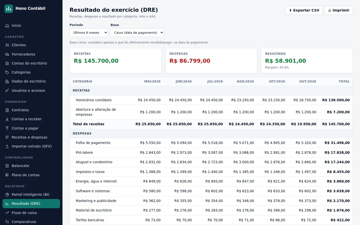Open Resultado (DRE) in the sidebar
This screenshot has width=360, height=225.
(x=31, y=203)
